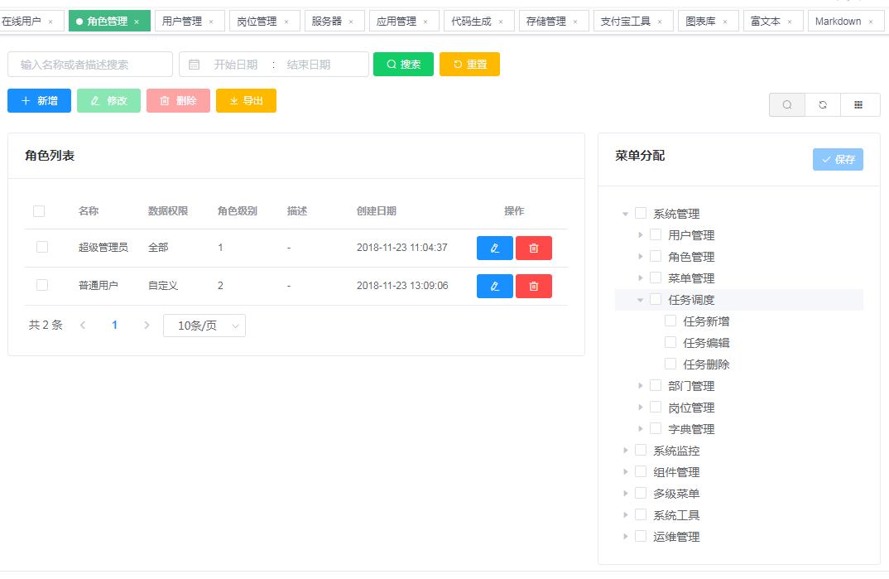Click the blue 新增 button
Viewport: 889px width, 579px height.
click(39, 100)
